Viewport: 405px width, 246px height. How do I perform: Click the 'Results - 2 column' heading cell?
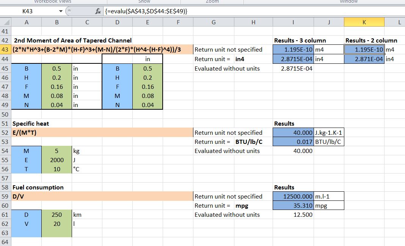point(371,40)
